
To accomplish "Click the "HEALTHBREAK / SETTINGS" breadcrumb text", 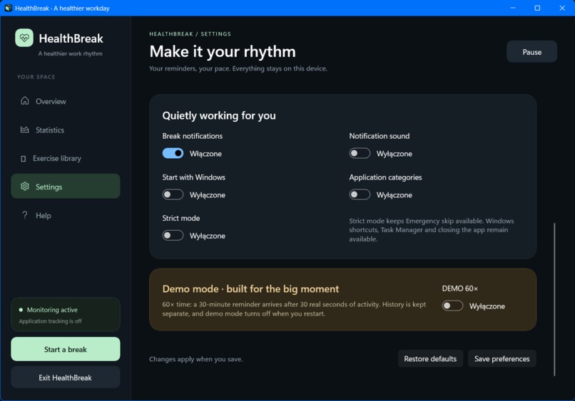I will click(190, 33).
